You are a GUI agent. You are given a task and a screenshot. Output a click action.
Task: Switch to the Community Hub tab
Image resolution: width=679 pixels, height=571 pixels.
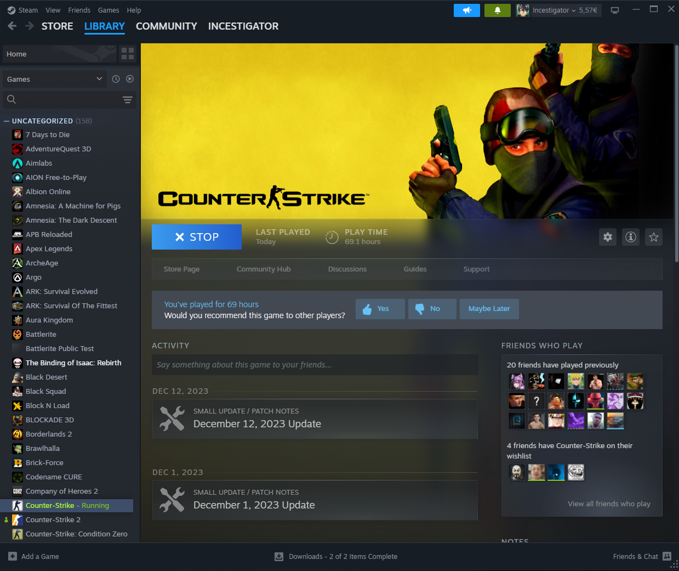[x=264, y=269]
